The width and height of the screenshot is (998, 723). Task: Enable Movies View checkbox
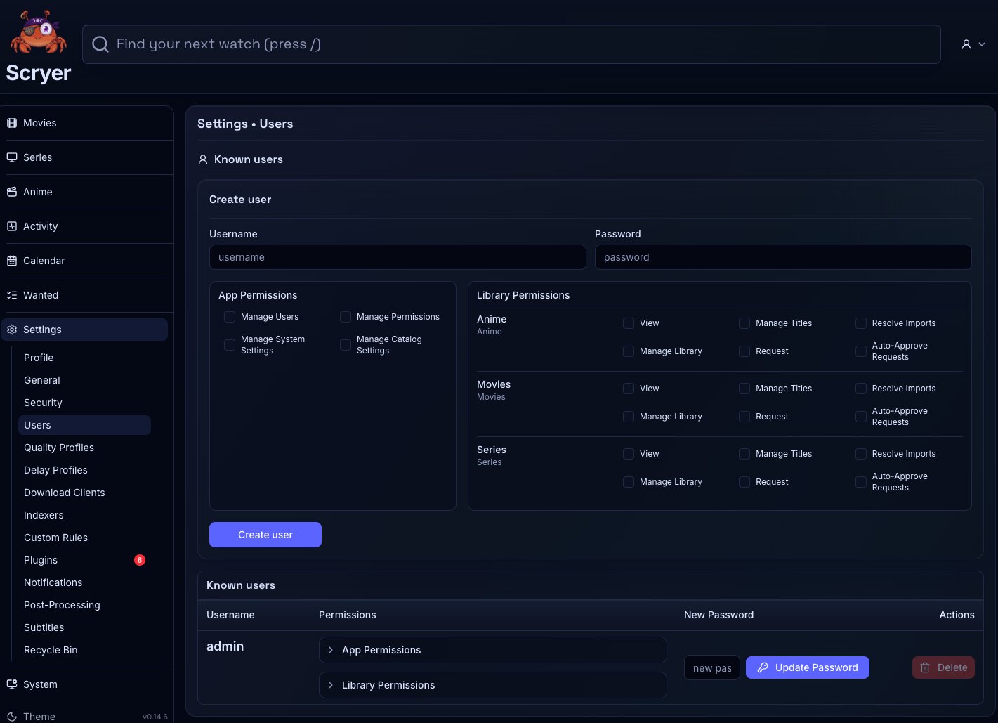(629, 389)
